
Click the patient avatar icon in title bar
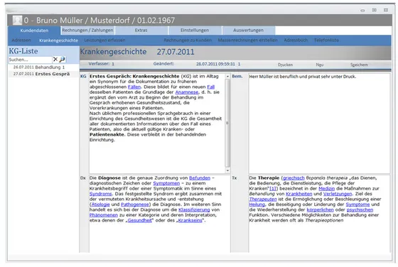point(17,21)
